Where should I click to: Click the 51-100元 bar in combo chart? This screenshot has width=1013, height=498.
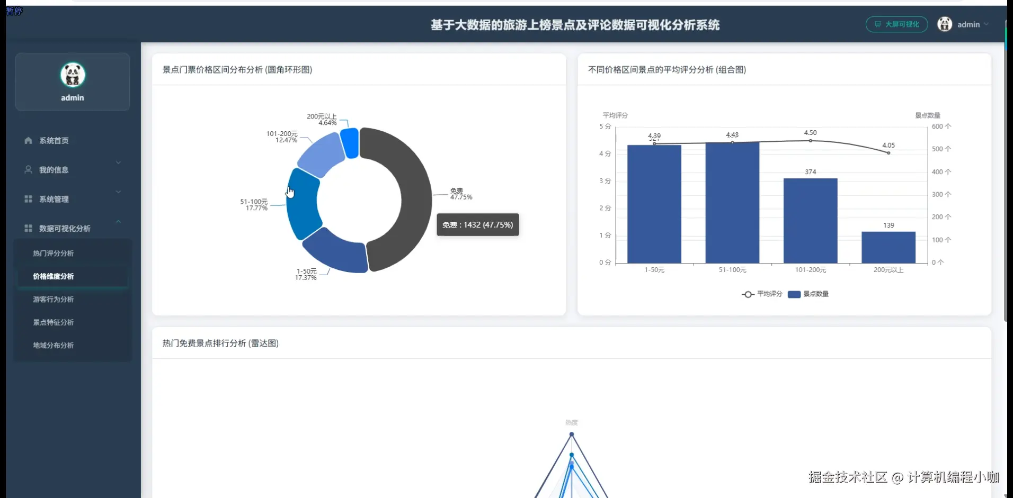732,203
